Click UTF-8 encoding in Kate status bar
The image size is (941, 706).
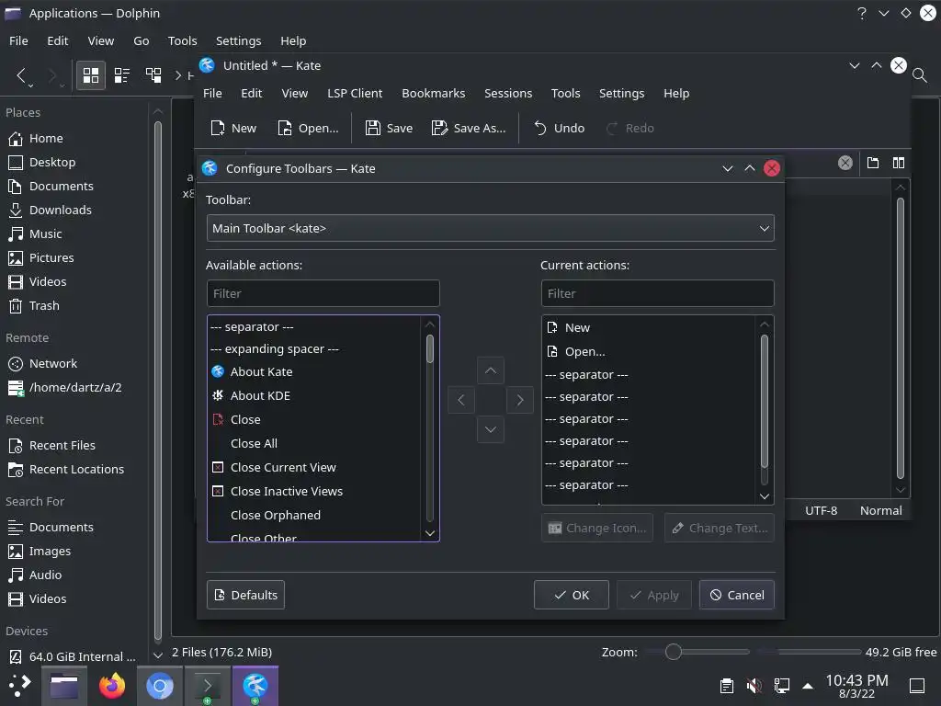tap(821, 510)
